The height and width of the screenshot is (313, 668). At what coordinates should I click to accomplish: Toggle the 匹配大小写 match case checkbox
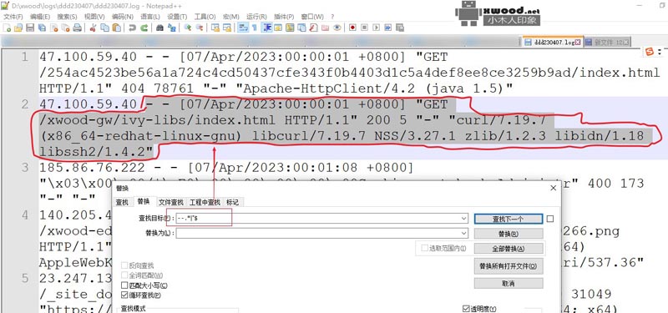coord(124,285)
